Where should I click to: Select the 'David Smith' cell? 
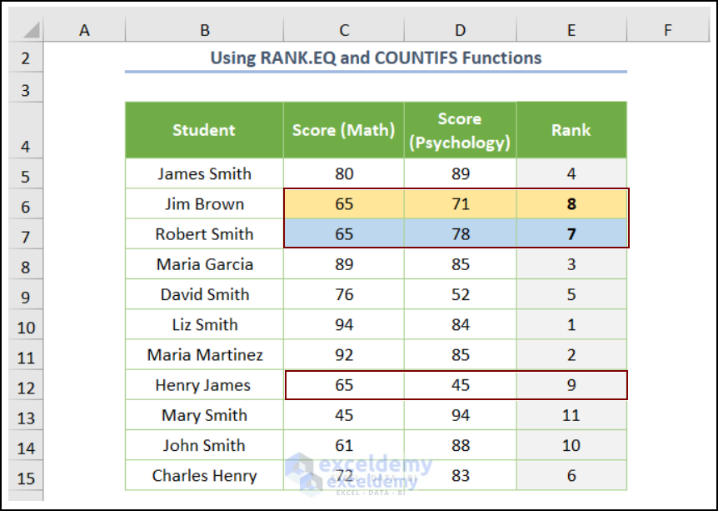pyautogui.click(x=204, y=294)
